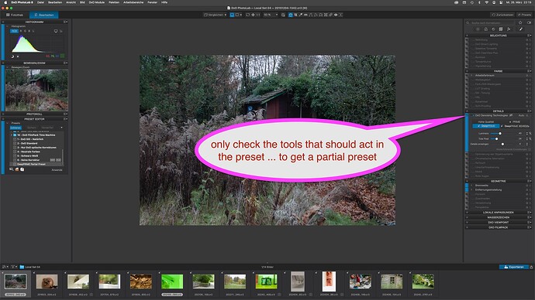Select the local adjustments brush icon

pyautogui.click(x=521, y=29)
